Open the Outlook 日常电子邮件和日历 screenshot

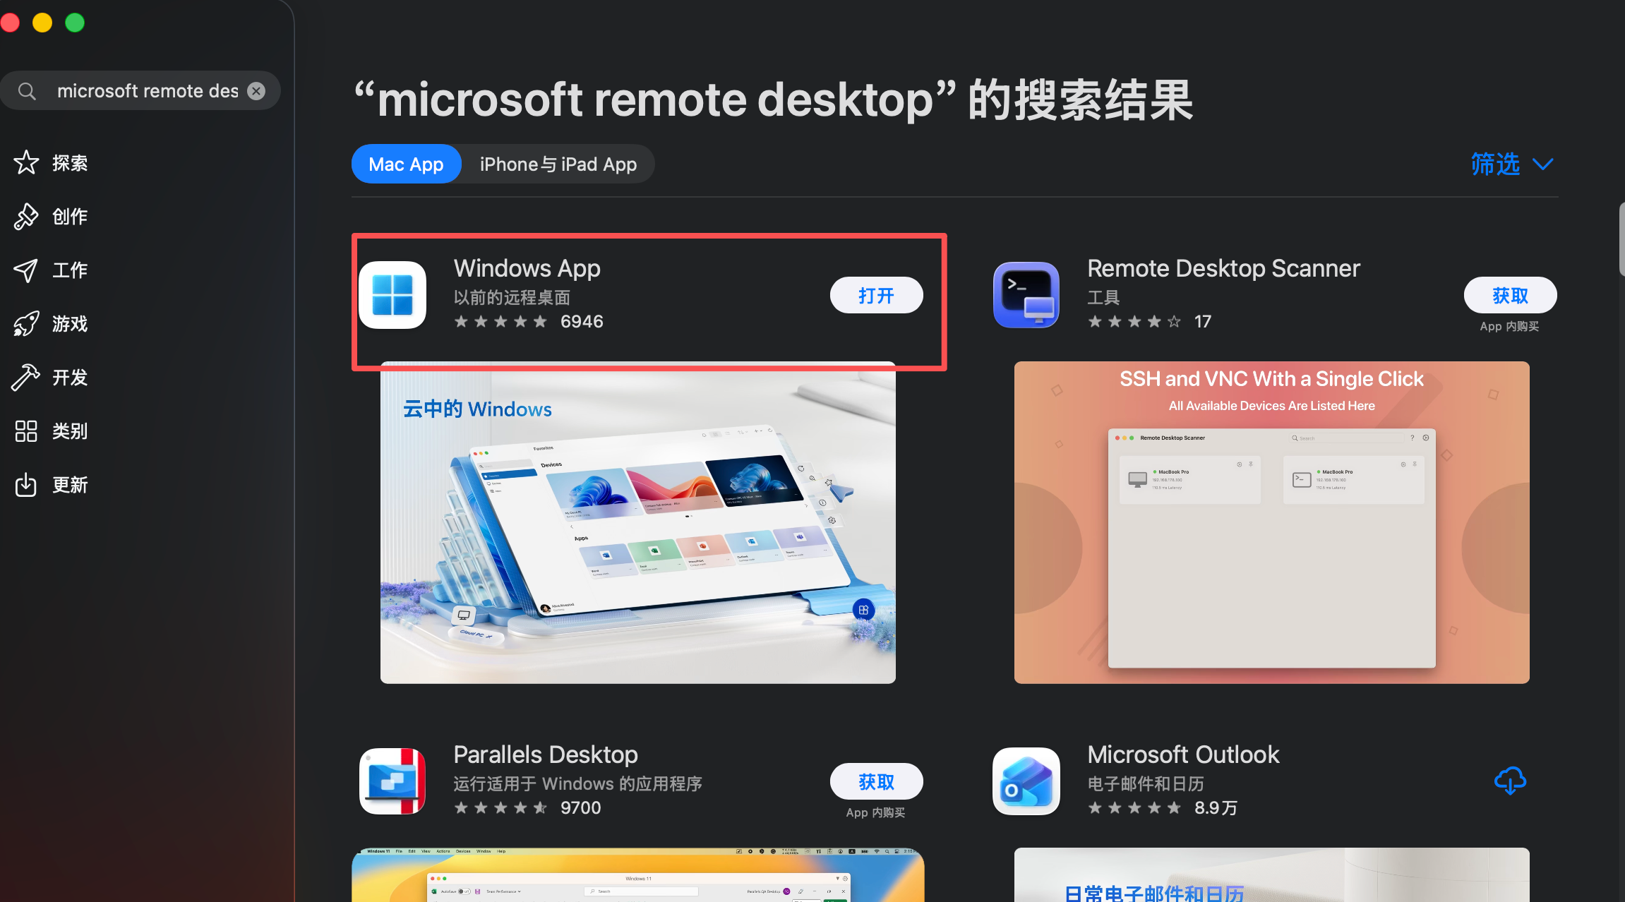(x=1272, y=874)
